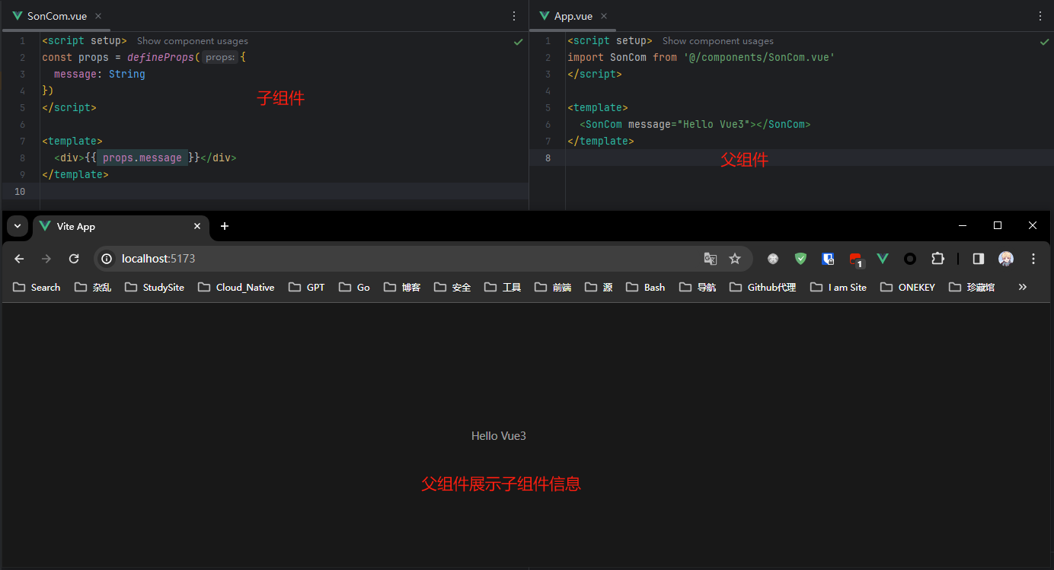This screenshot has height=570, width=1054.
Task: Open the GPT bookmark folder
Action: (x=307, y=287)
